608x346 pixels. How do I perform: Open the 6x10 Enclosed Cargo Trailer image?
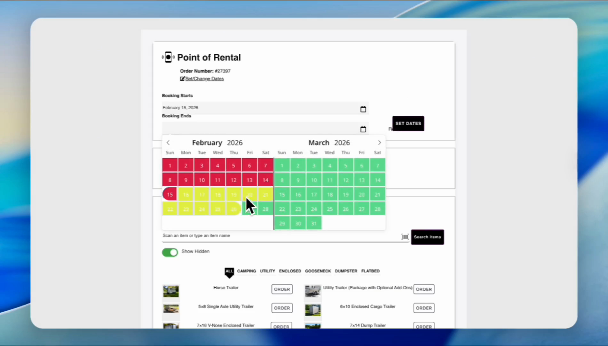[313, 310]
